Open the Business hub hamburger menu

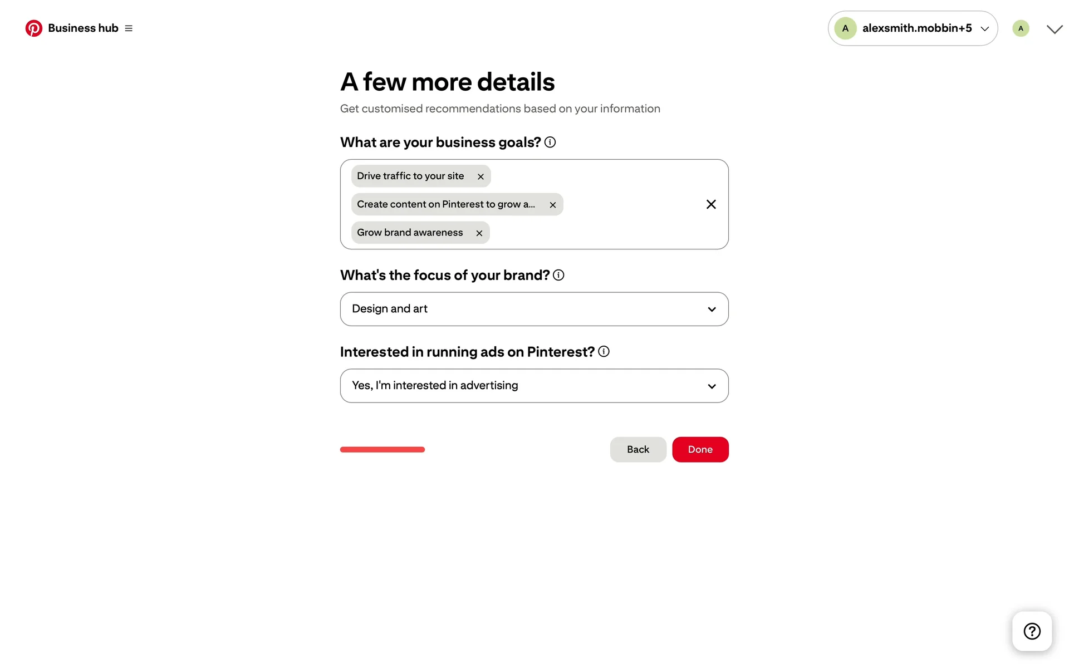pos(129,28)
